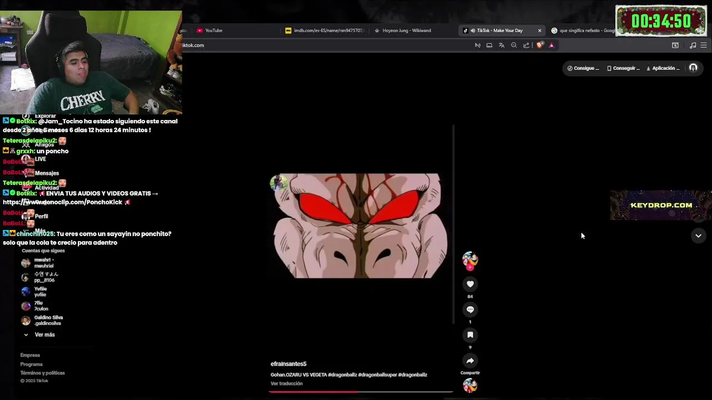The width and height of the screenshot is (712, 400).
Task: Open the efrainsantes5 username link
Action: tap(288, 364)
